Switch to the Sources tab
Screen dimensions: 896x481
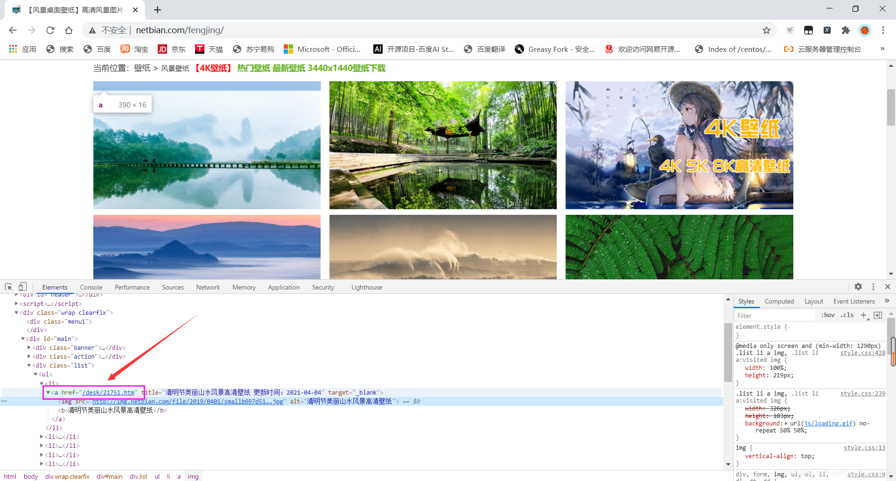click(x=173, y=287)
